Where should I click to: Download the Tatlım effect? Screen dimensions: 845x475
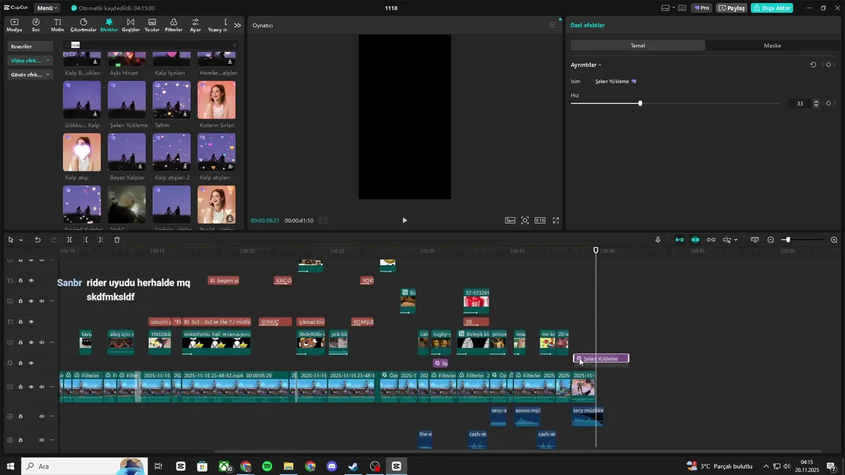[186, 113]
